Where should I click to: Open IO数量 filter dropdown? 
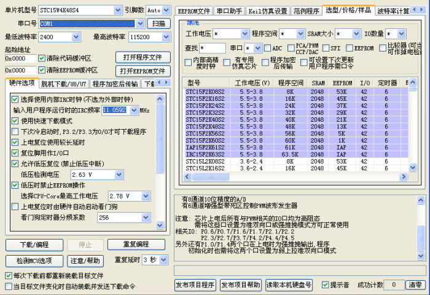click(x=402, y=34)
